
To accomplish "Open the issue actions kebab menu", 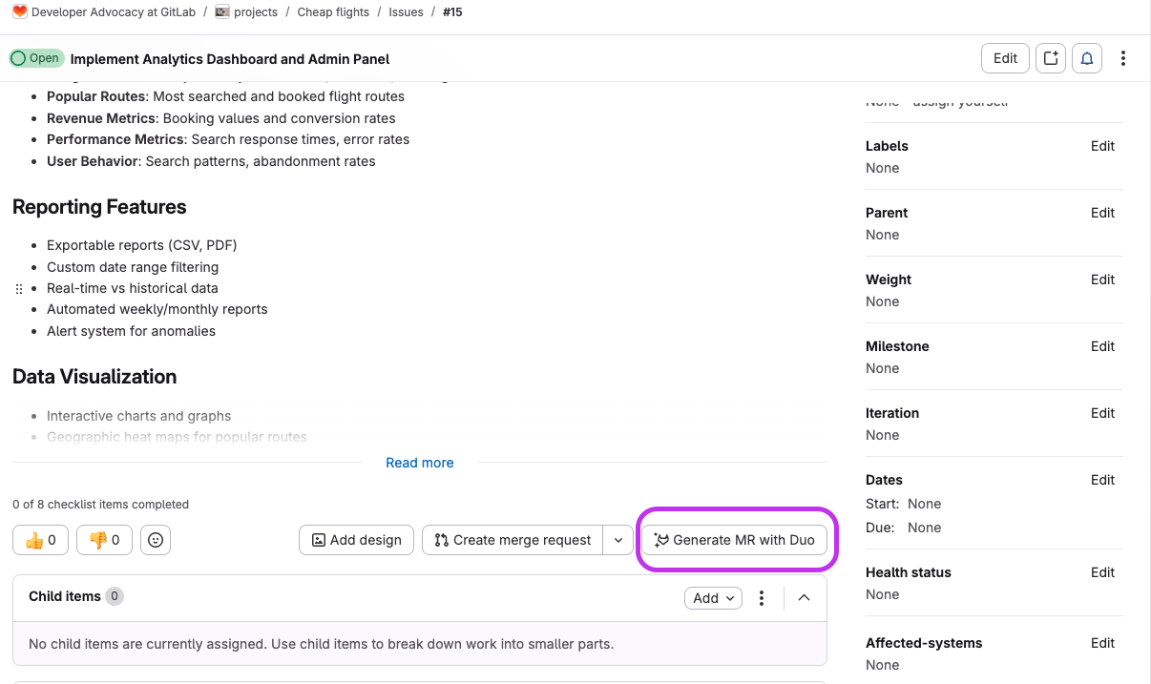I will [x=1123, y=57].
